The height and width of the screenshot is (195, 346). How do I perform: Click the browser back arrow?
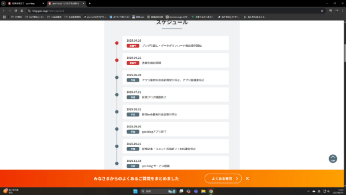coord(4,11)
